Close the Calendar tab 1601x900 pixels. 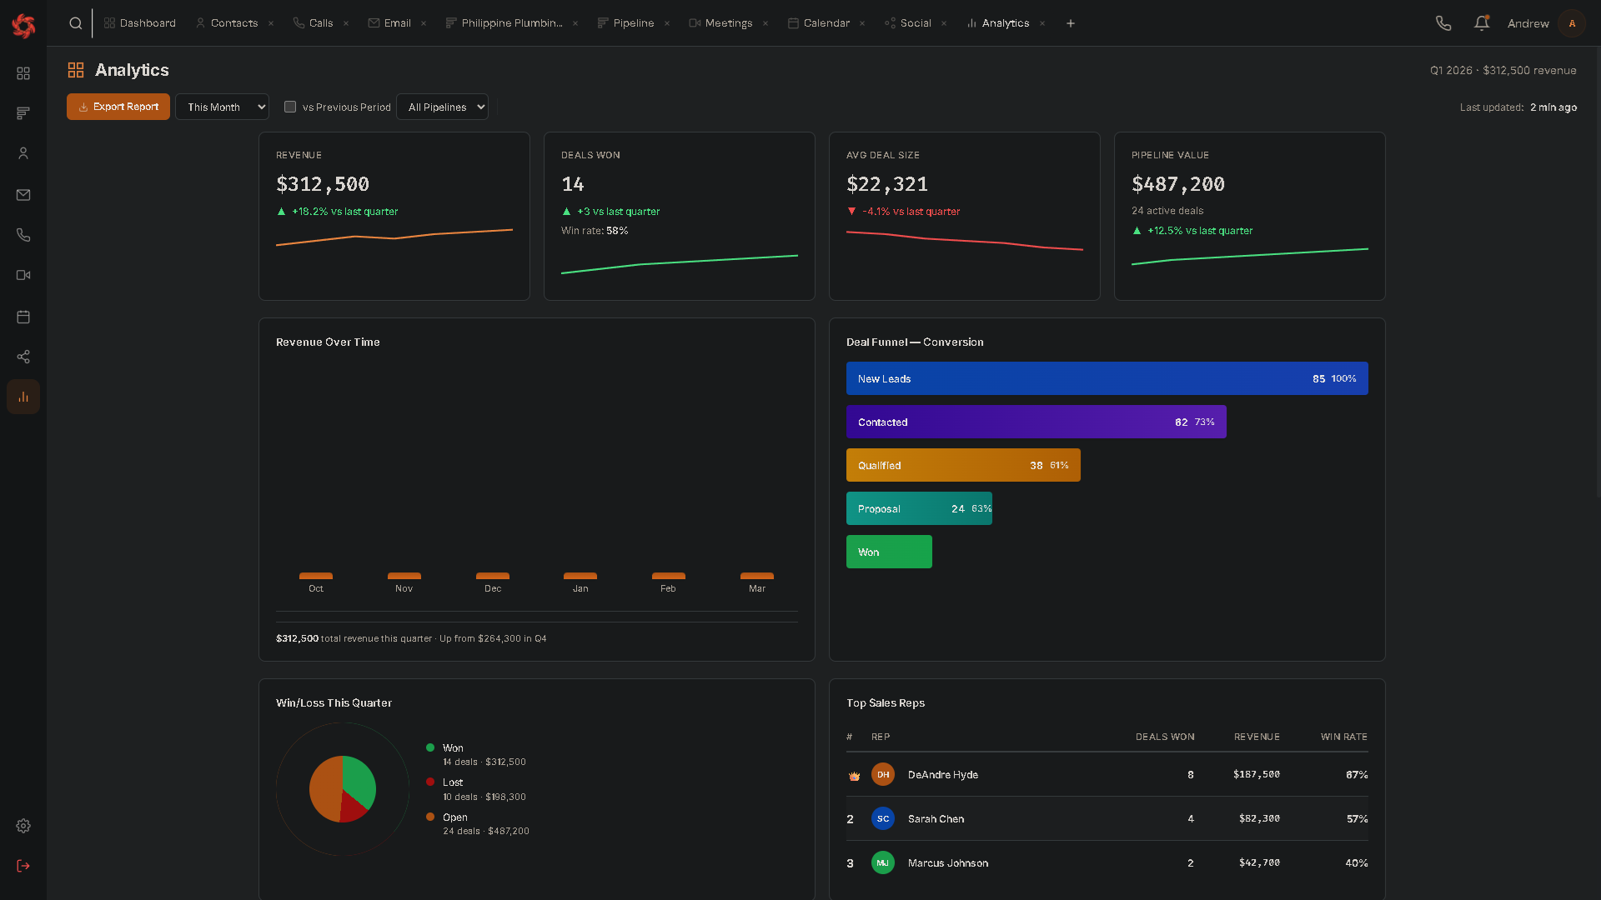(x=862, y=23)
